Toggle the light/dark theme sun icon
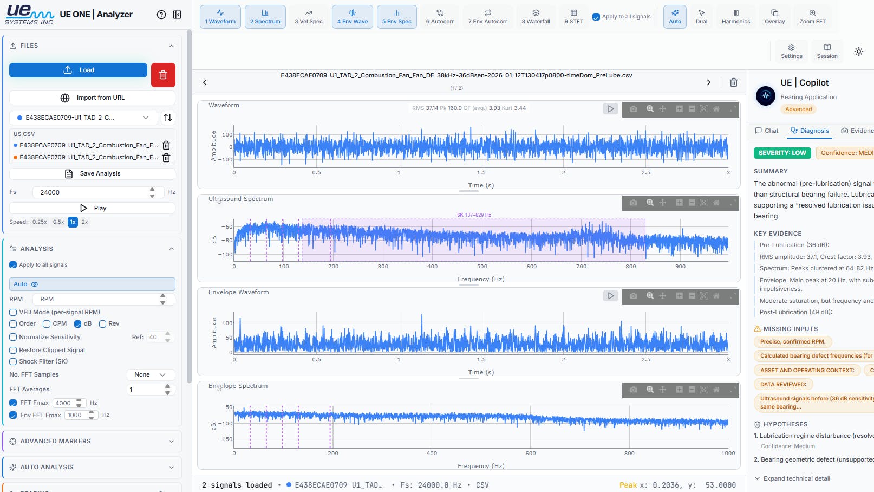Viewport: 874px width, 492px height. (x=859, y=51)
